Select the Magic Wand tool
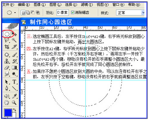The height and width of the screenshot is (120, 149). click(x=14, y=40)
